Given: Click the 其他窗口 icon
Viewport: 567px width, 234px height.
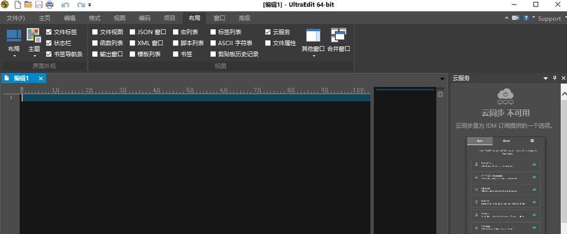Looking at the screenshot, I should (x=313, y=36).
